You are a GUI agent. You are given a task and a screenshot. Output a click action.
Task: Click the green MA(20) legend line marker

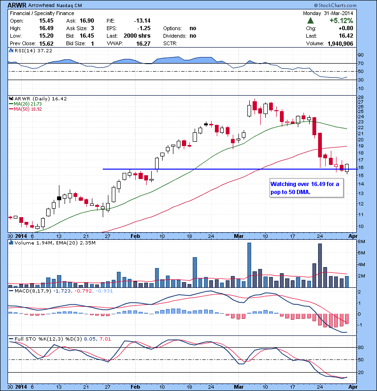click(x=11, y=104)
